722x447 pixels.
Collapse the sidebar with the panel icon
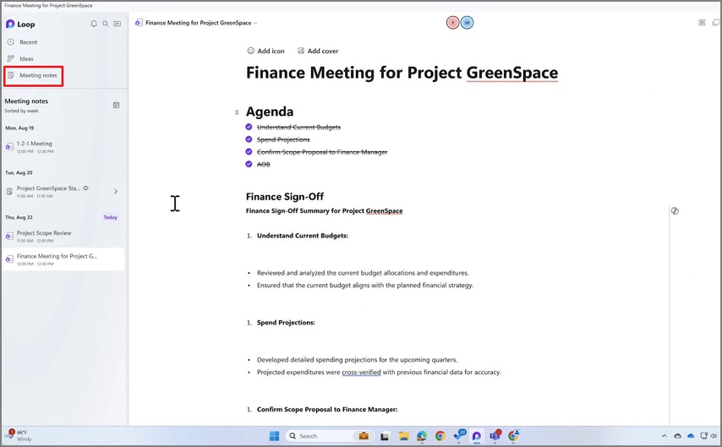pos(118,24)
